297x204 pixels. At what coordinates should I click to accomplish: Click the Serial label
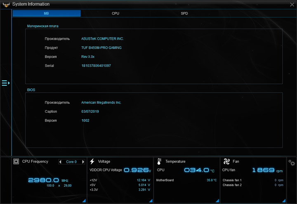(x=49, y=66)
